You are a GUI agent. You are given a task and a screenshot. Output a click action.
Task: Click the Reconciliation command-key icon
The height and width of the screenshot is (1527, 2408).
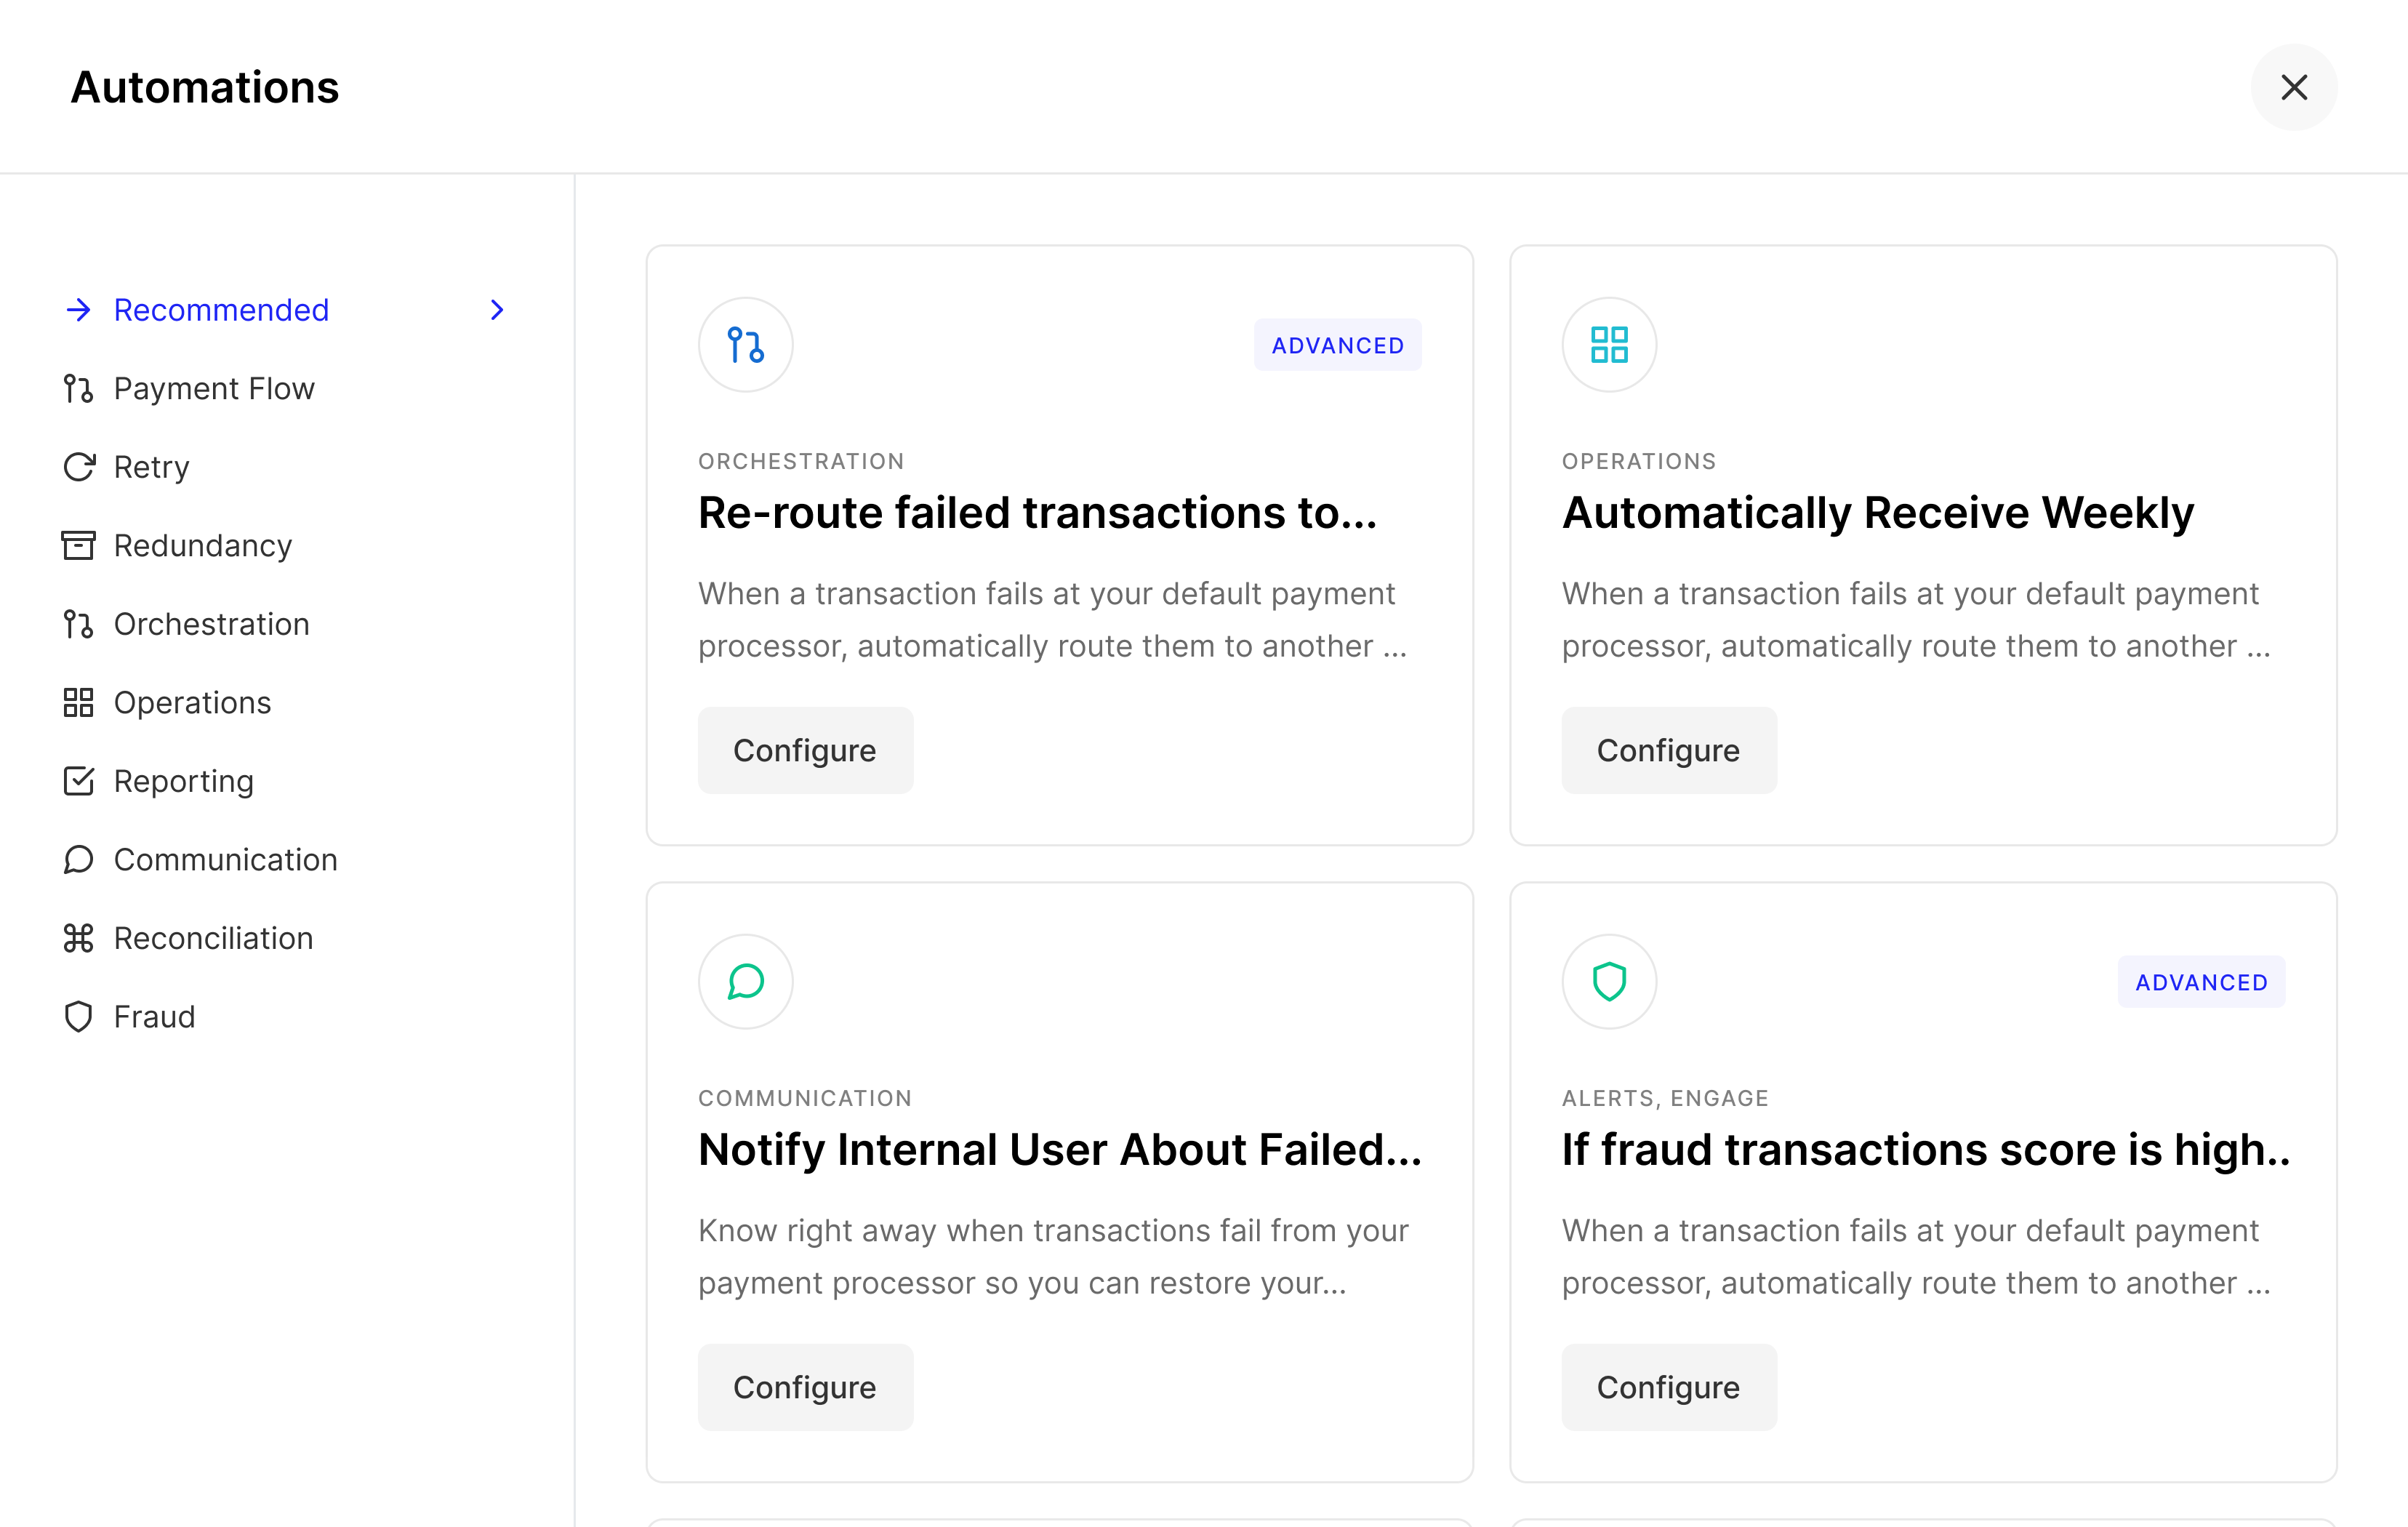78,938
